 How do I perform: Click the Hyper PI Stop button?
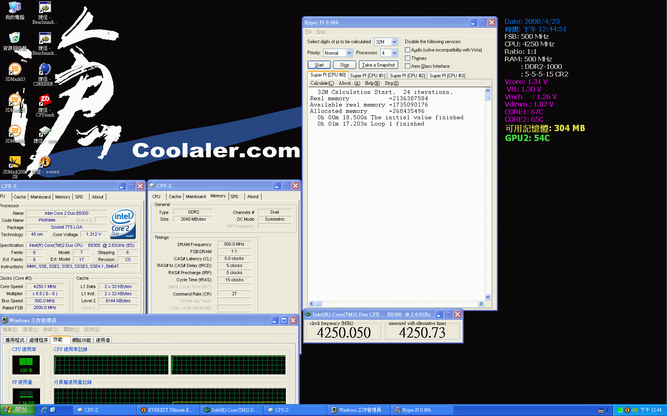click(345, 65)
